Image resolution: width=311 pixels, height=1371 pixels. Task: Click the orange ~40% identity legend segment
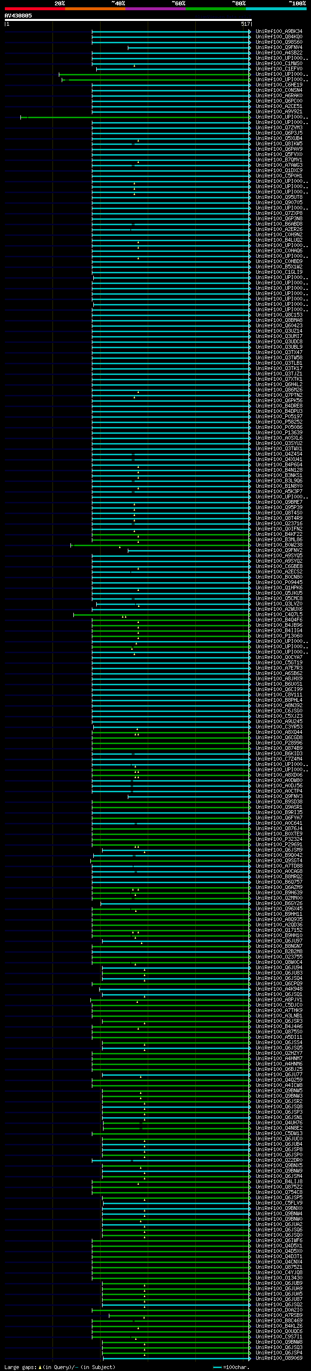[x=95, y=9]
